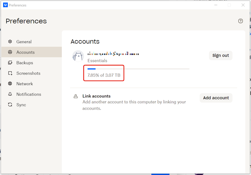Viewport: 251px width, 175px height.
Task: Click the Preferences page title
Action: [26, 21]
